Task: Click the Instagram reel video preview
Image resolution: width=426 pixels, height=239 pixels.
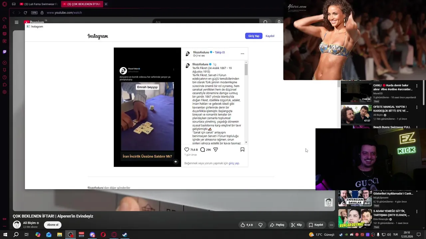Action: [x=147, y=107]
